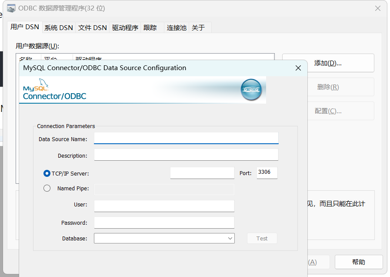Click the 帮助 button

tap(359, 262)
